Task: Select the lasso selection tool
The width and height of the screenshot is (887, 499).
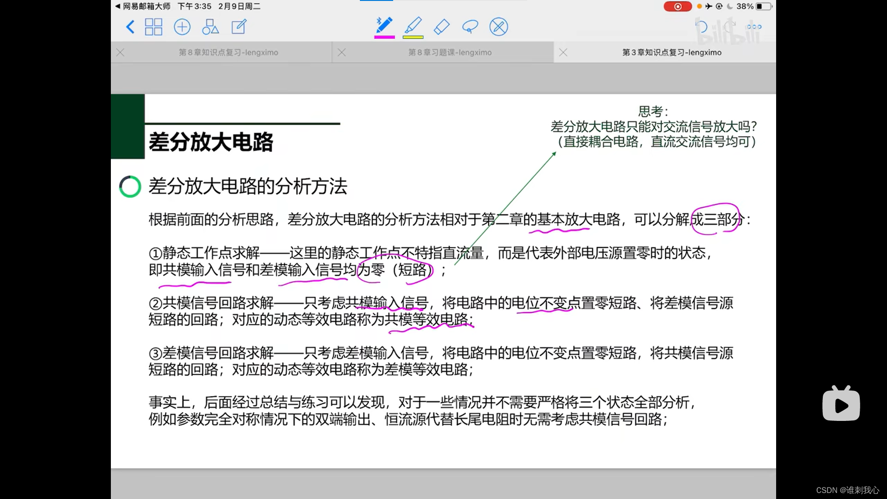Action: (470, 27)
